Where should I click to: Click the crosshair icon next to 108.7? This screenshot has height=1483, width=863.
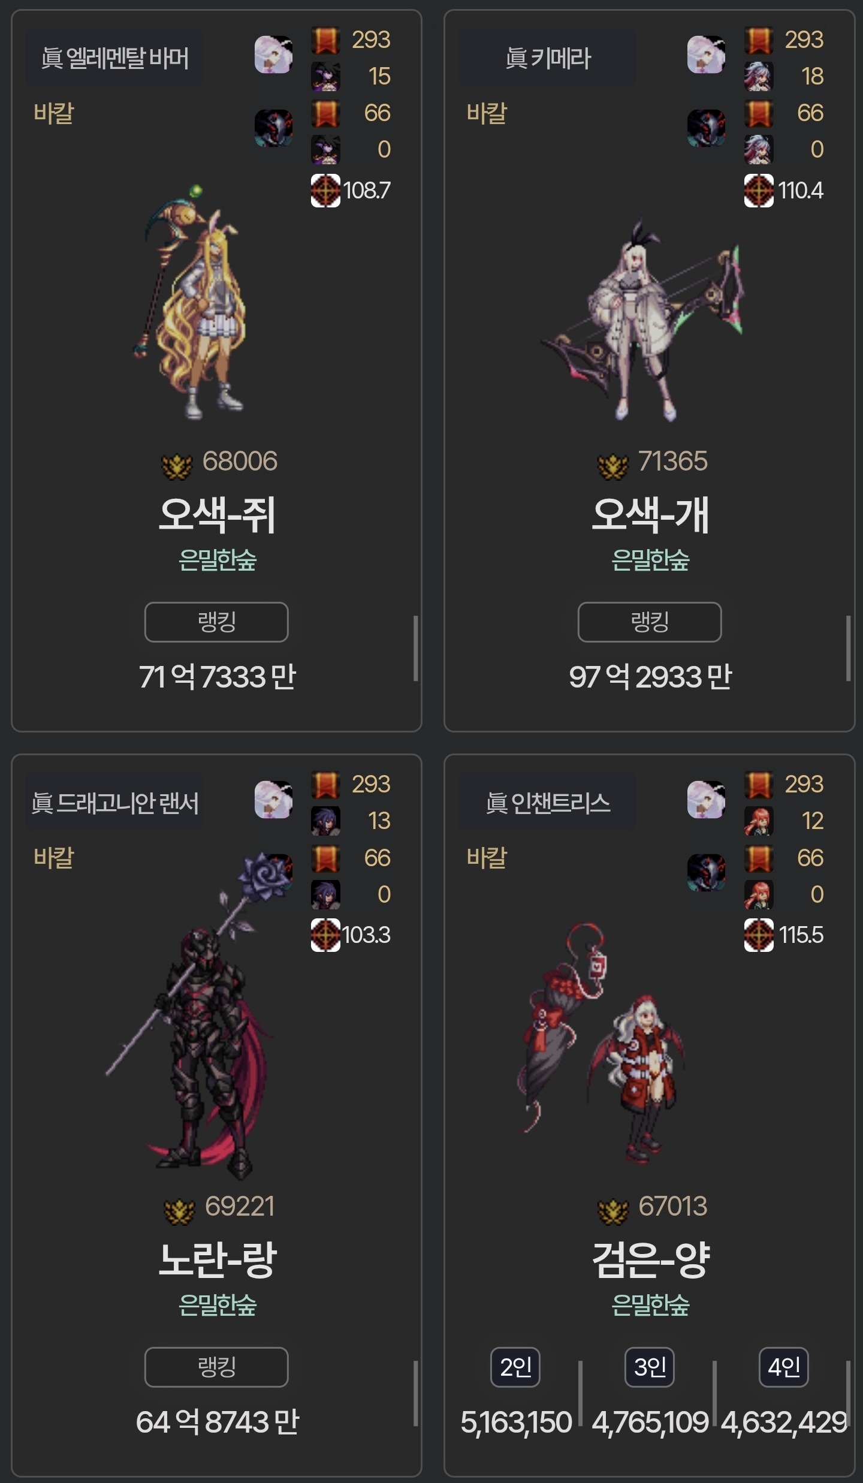(325, 191)
